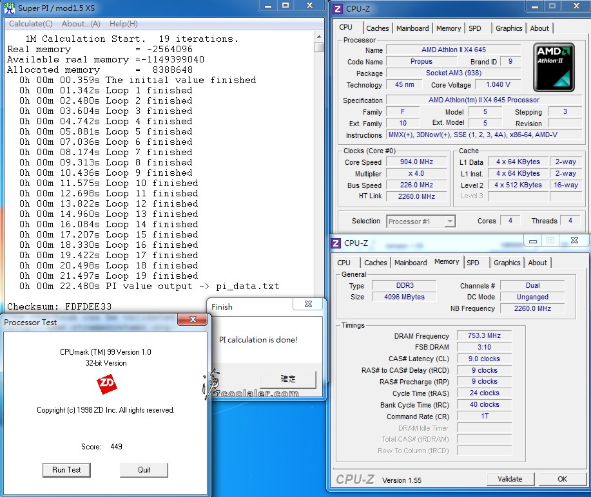Click OK in the lower CPU-Z window
591x497 pixels.
pyautogui.click(x=562, y=479)
